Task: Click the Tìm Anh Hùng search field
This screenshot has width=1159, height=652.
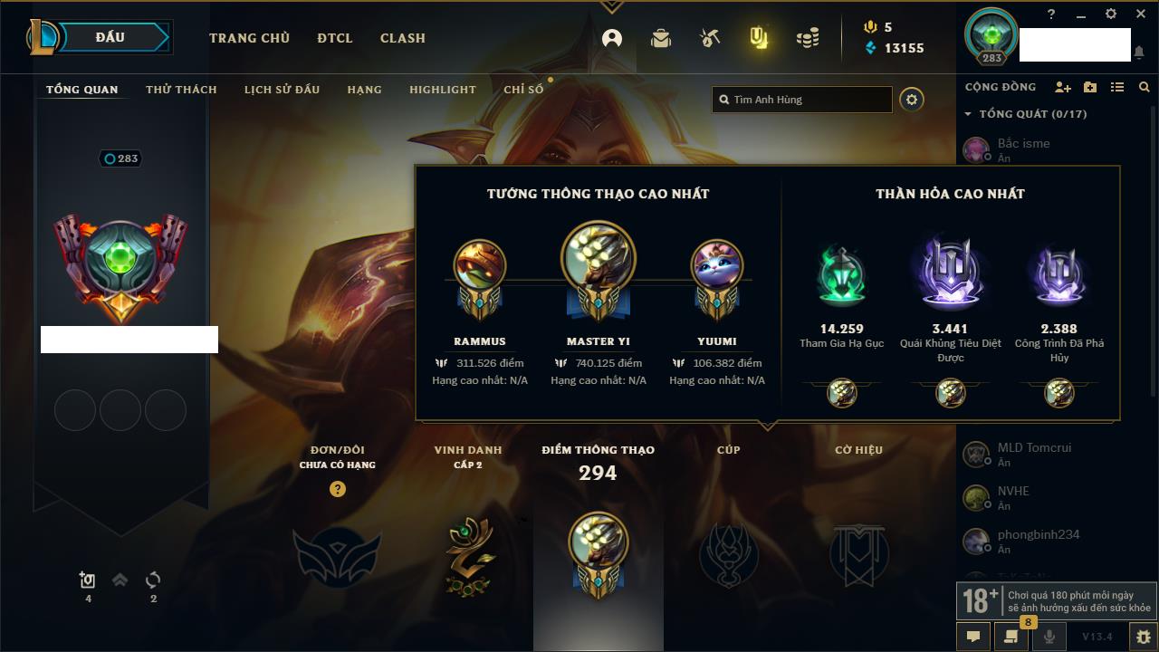Action: point(802,100)
